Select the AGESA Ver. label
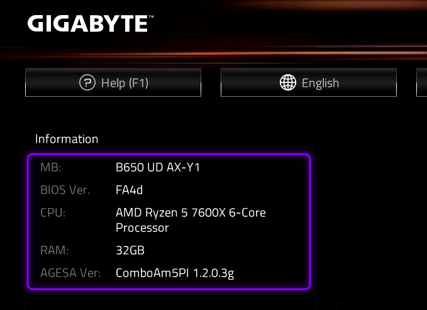The width and height of the screenshot is (427, 310). 69,273
